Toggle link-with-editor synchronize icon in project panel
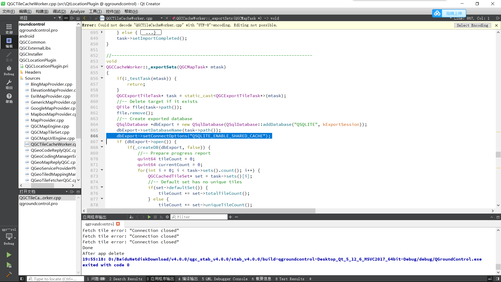501x282 pixels. pos(66,18)
